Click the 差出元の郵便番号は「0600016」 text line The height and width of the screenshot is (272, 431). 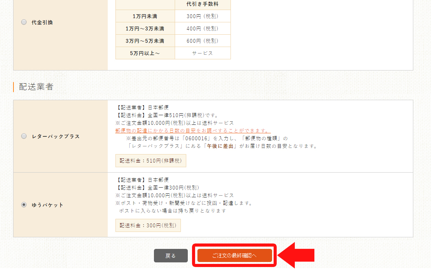[x=207, y=138]
